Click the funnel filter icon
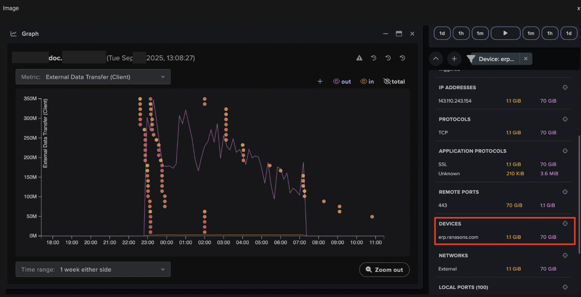 click(x=471, y=59)
